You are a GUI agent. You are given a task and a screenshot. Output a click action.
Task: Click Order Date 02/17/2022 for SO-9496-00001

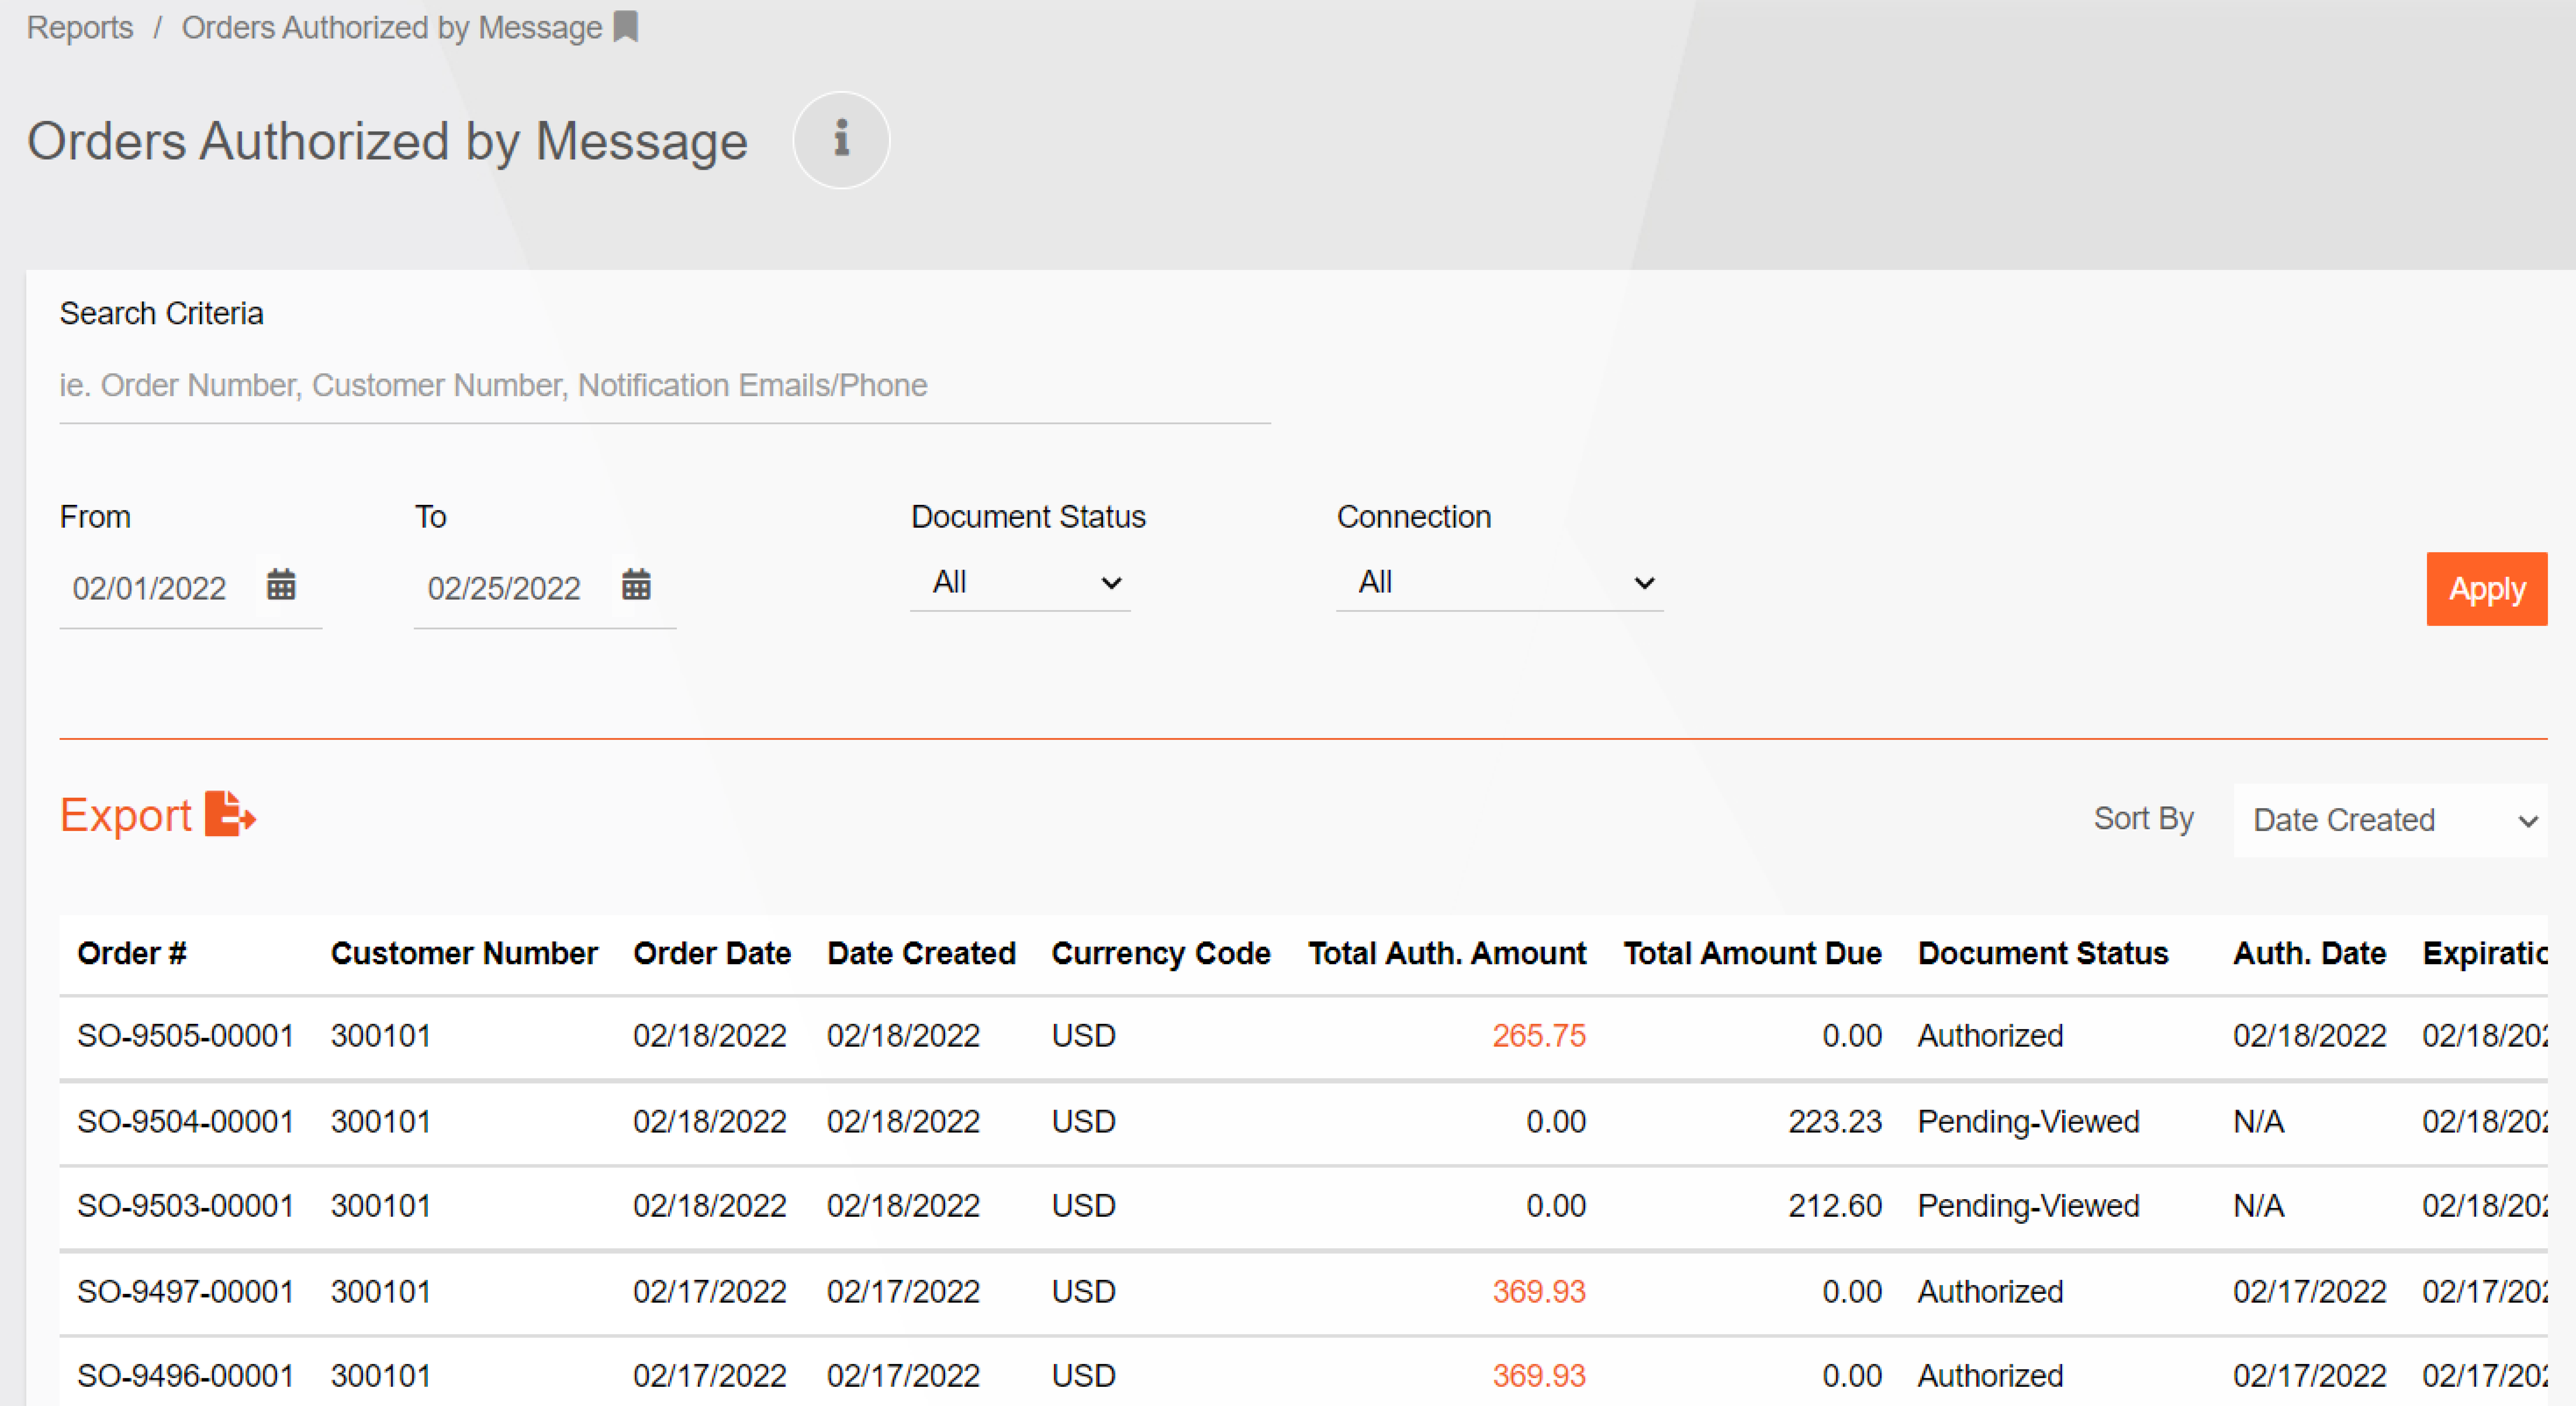pyautogui.click(x=710, y=1376)
